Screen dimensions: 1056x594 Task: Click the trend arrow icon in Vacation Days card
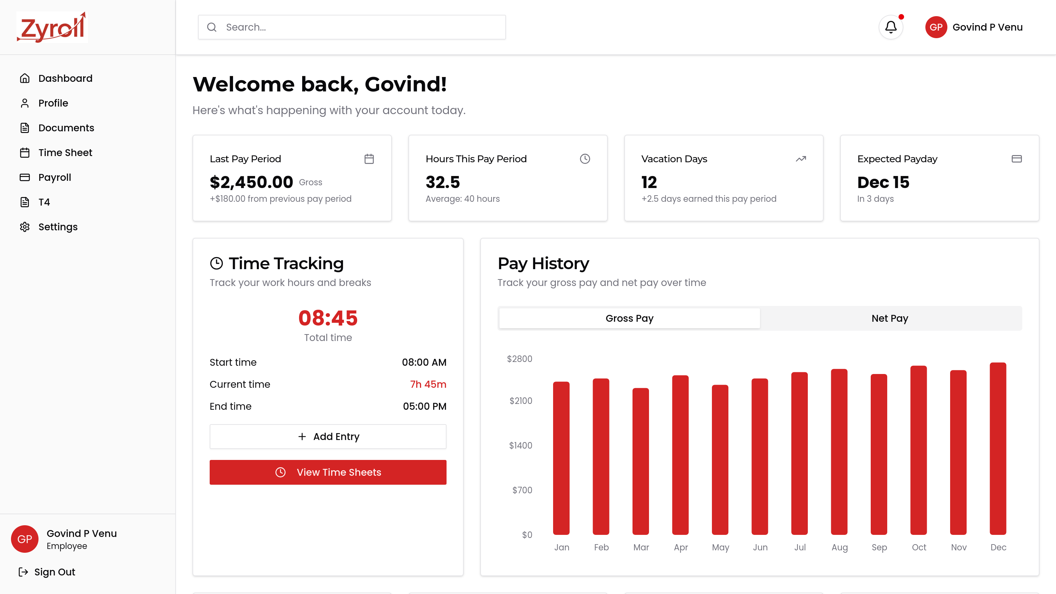[x=801, y=159]
